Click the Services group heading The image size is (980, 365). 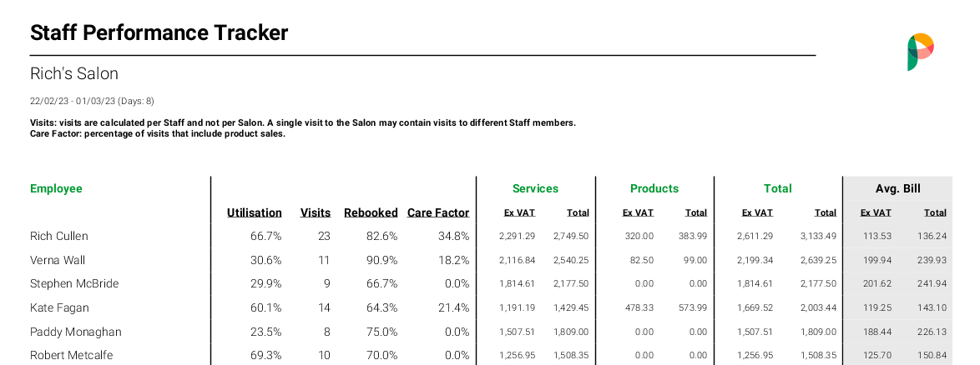535,188
